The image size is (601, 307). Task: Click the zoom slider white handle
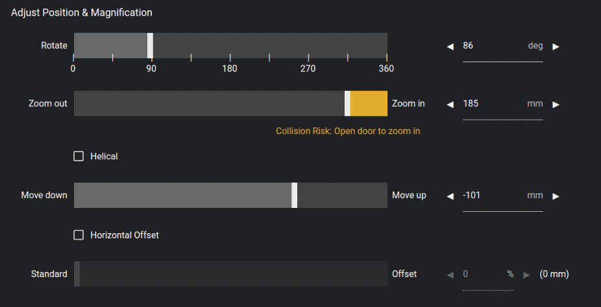(x=348, y=103)
